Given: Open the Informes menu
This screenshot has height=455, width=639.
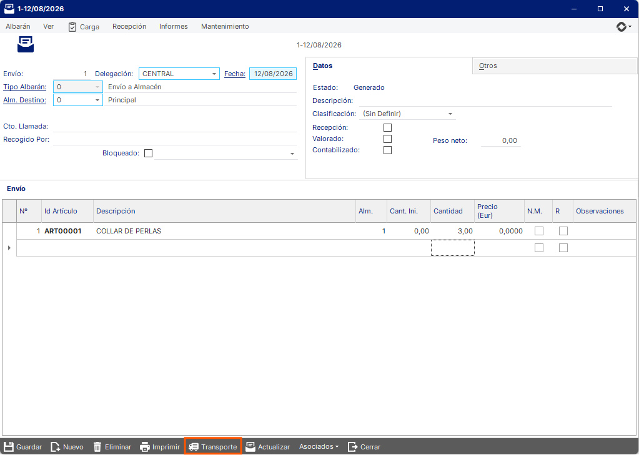Looking at the screenshot, I should (174, 26).
